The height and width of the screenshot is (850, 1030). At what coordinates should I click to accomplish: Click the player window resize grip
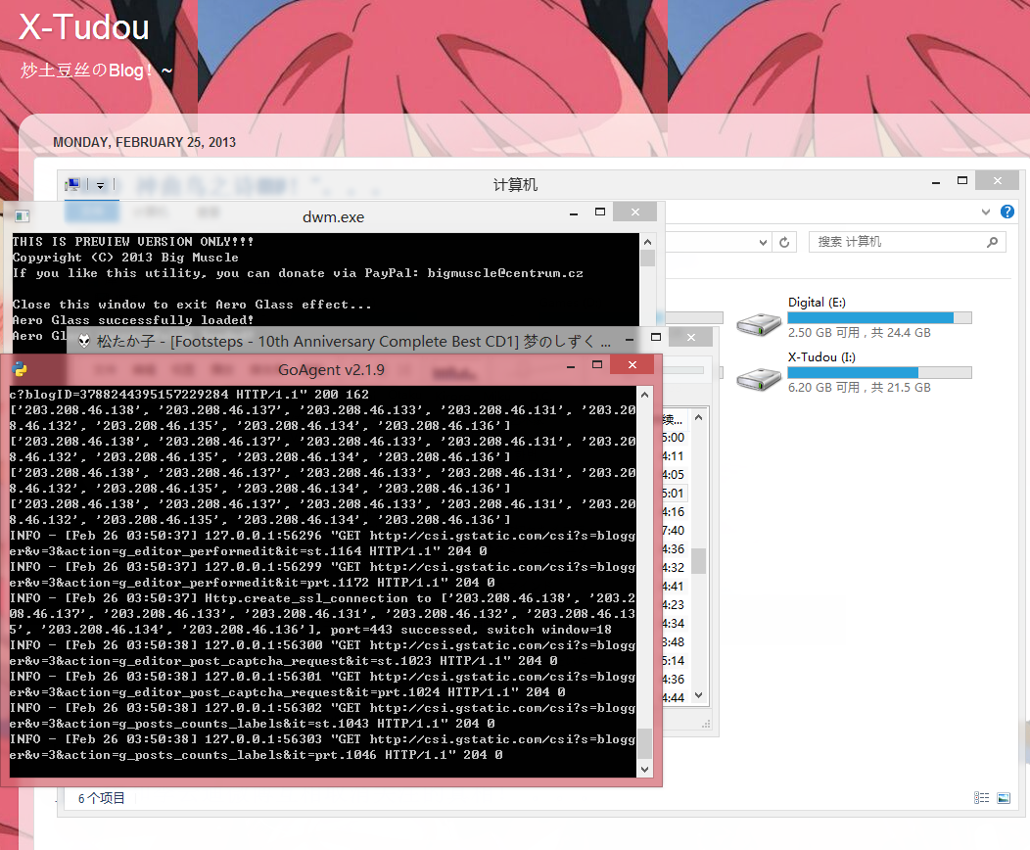707,725
